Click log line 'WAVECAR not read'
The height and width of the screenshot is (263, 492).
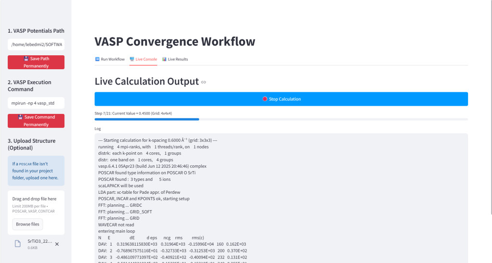(116, 225)
